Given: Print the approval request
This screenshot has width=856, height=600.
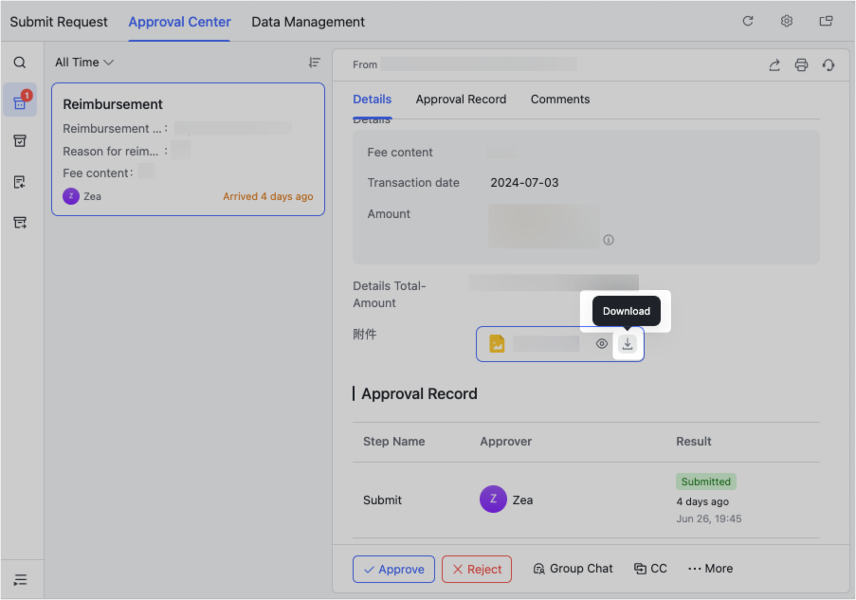Looking at the screenshot, I should (x=801, y=64).
